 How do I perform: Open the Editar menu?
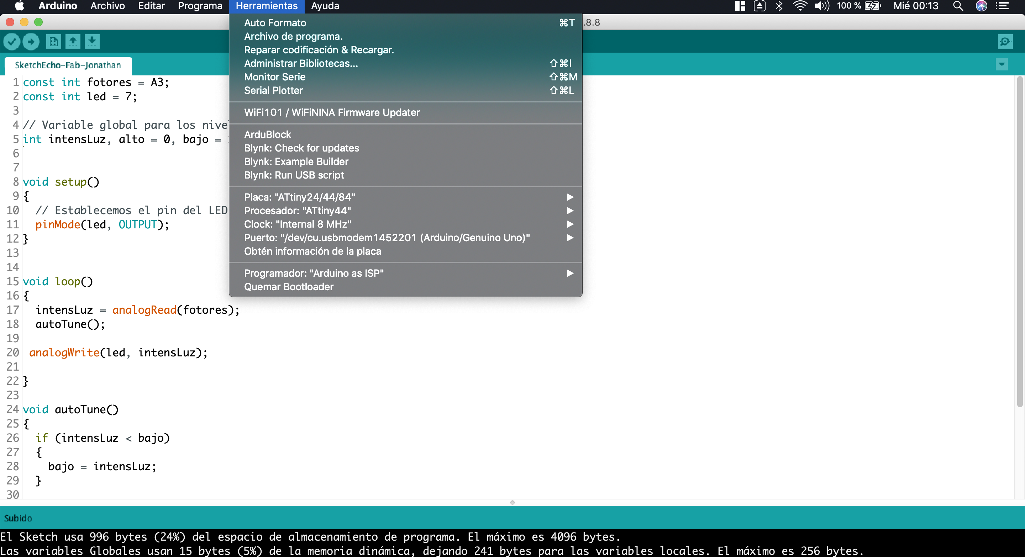pyautogui.click(x=151, y=6)
